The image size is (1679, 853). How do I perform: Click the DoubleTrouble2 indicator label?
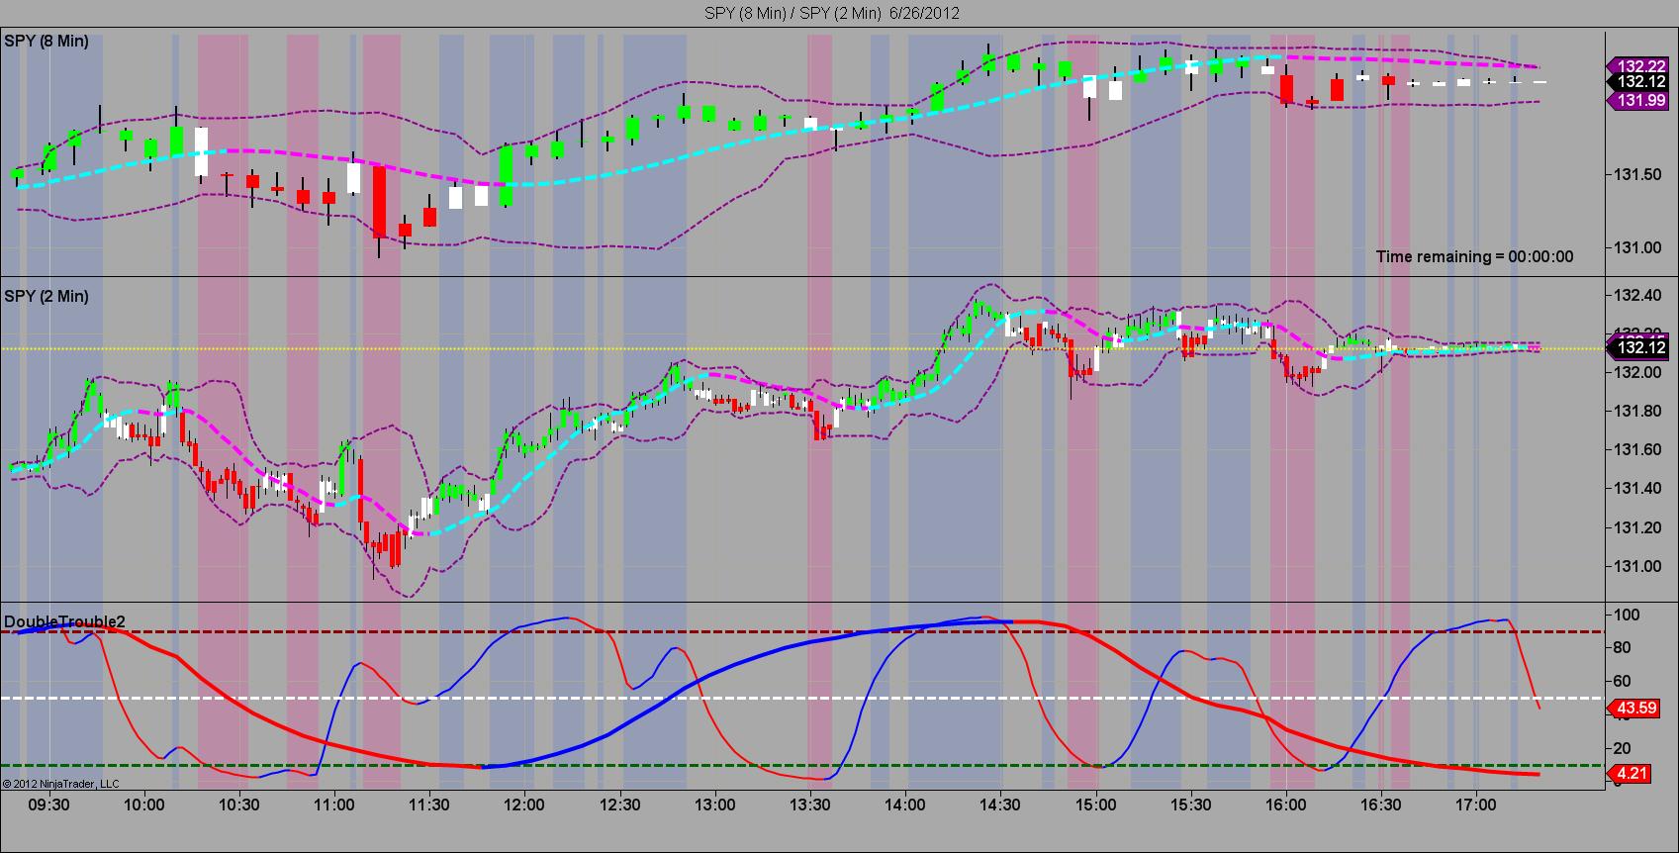(65, 621)
